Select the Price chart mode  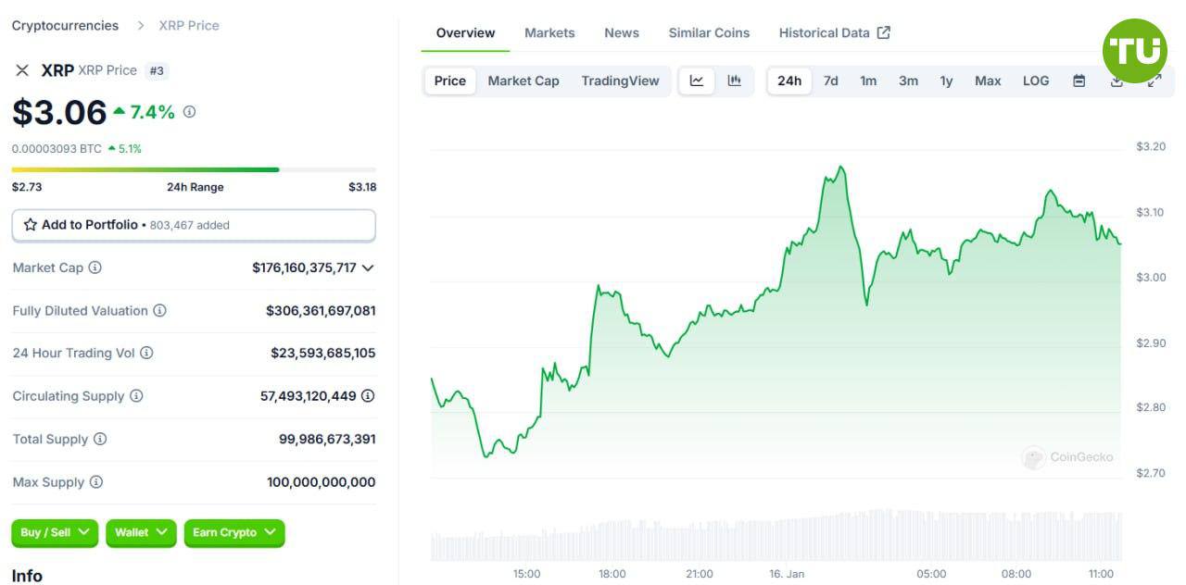(450, 81)
